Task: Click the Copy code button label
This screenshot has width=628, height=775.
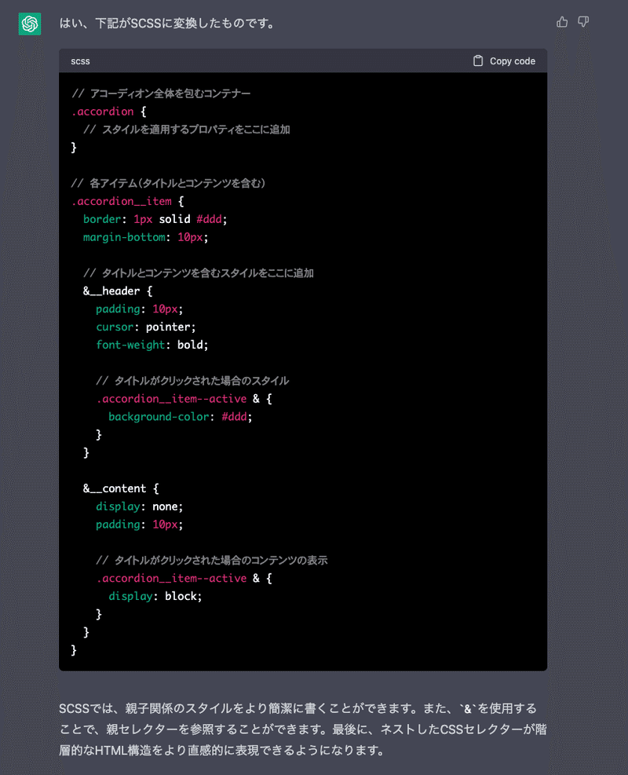Action: (513, 60)
